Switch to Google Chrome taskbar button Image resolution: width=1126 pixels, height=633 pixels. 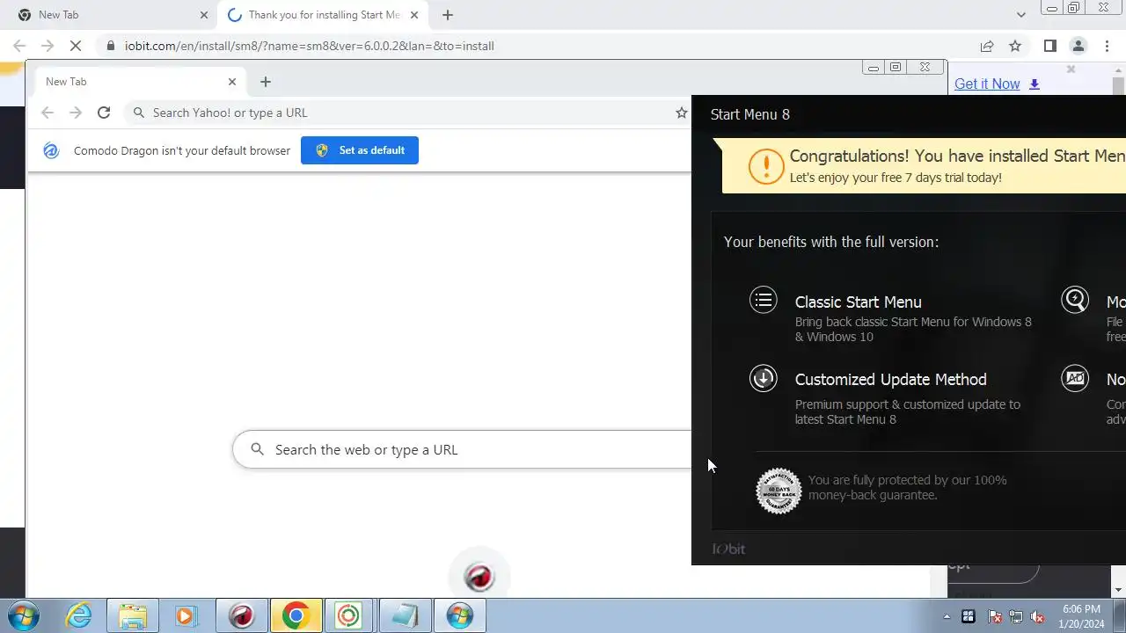(296, 615)
